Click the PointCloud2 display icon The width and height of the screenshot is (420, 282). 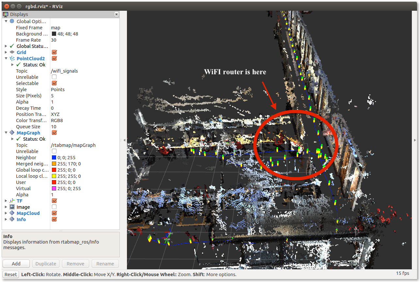(12, 59)
